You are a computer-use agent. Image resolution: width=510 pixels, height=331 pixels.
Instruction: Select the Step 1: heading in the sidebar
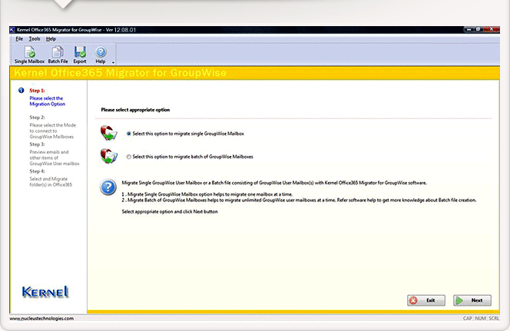point(37,91)
